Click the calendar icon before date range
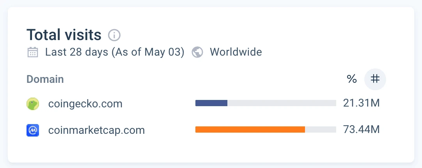 [33, 52]
